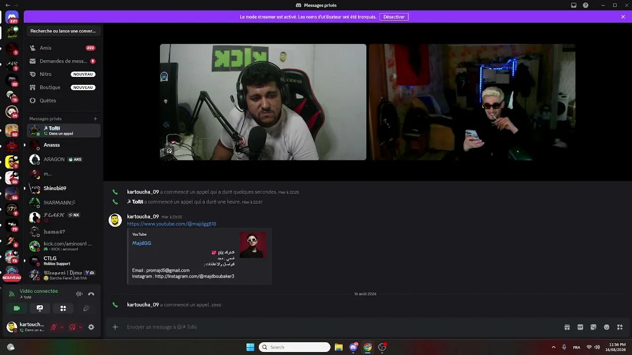Click the Windows taskbar Search box
632x355 pixels.
click(294, 347)
